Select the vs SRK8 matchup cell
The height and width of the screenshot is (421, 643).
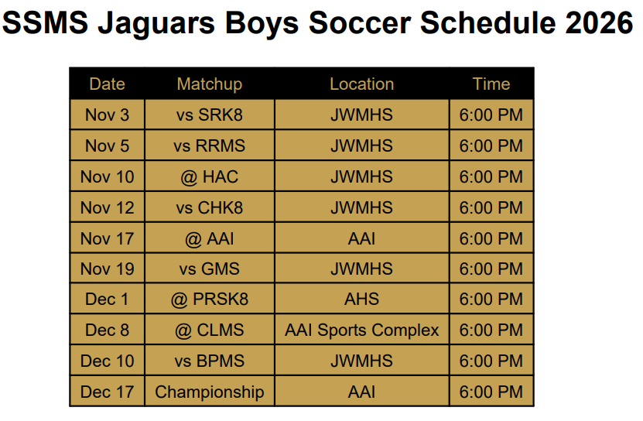pyautogui.click(x=210, y=115)
